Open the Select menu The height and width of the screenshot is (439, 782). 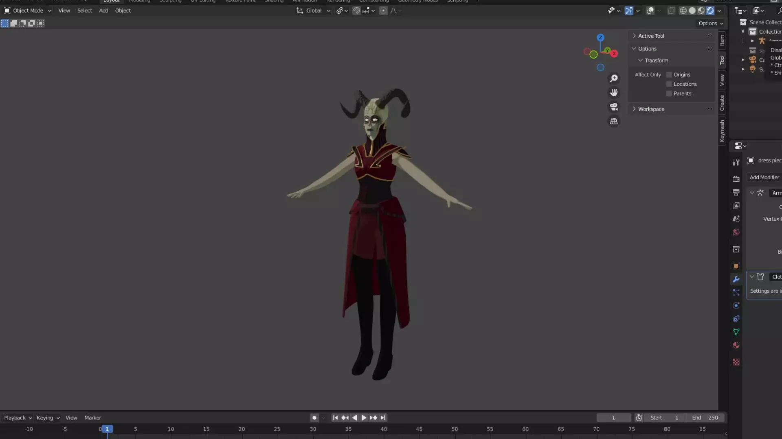(85, 11)
